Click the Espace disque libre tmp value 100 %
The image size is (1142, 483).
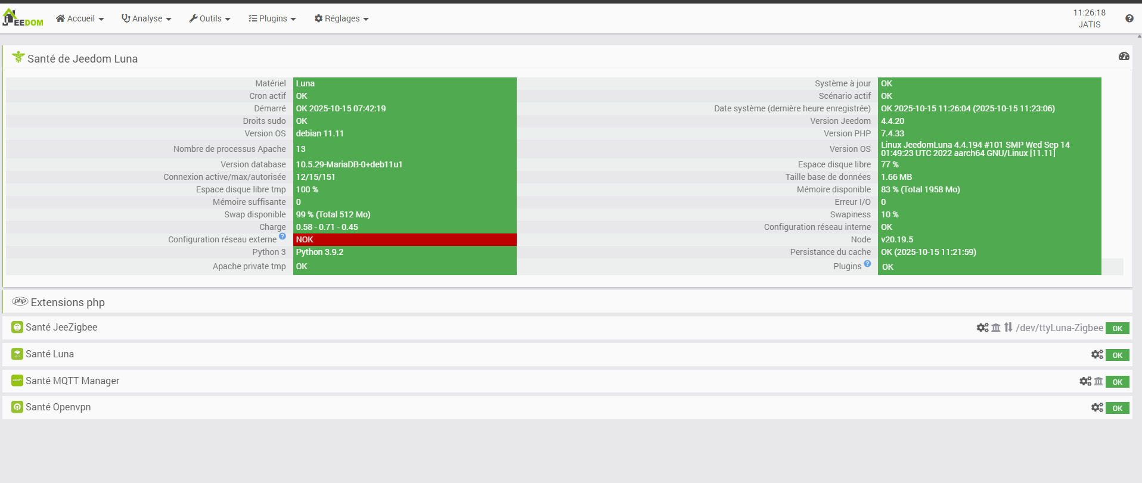pos(308,189)
